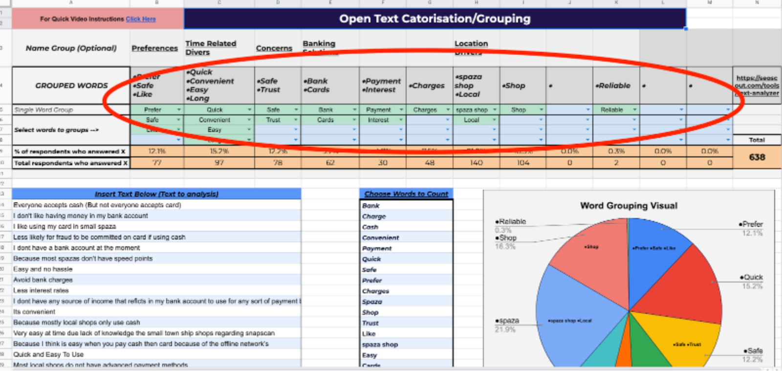The width and height of the screenshot is (782, 371).
Task: Select the "•Prefer 12.1%" chart label
Action: pyautogui.click(x=751, y=228)
